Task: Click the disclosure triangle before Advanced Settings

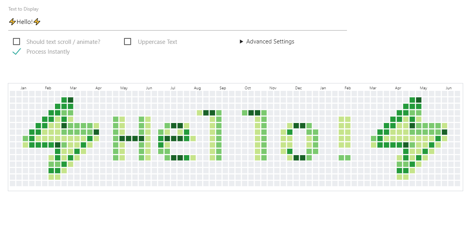Action: (x=242, y=41)
